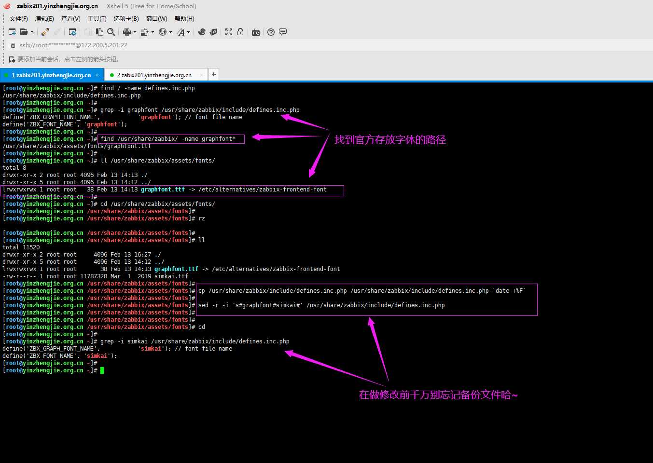This screenshot has width=653, height=463.
Task: Toggle full screen mode icon
Action: pyautogui.click(x=229, y=32)
